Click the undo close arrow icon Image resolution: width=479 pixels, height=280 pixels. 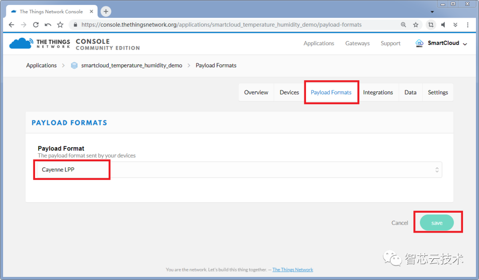48,25
